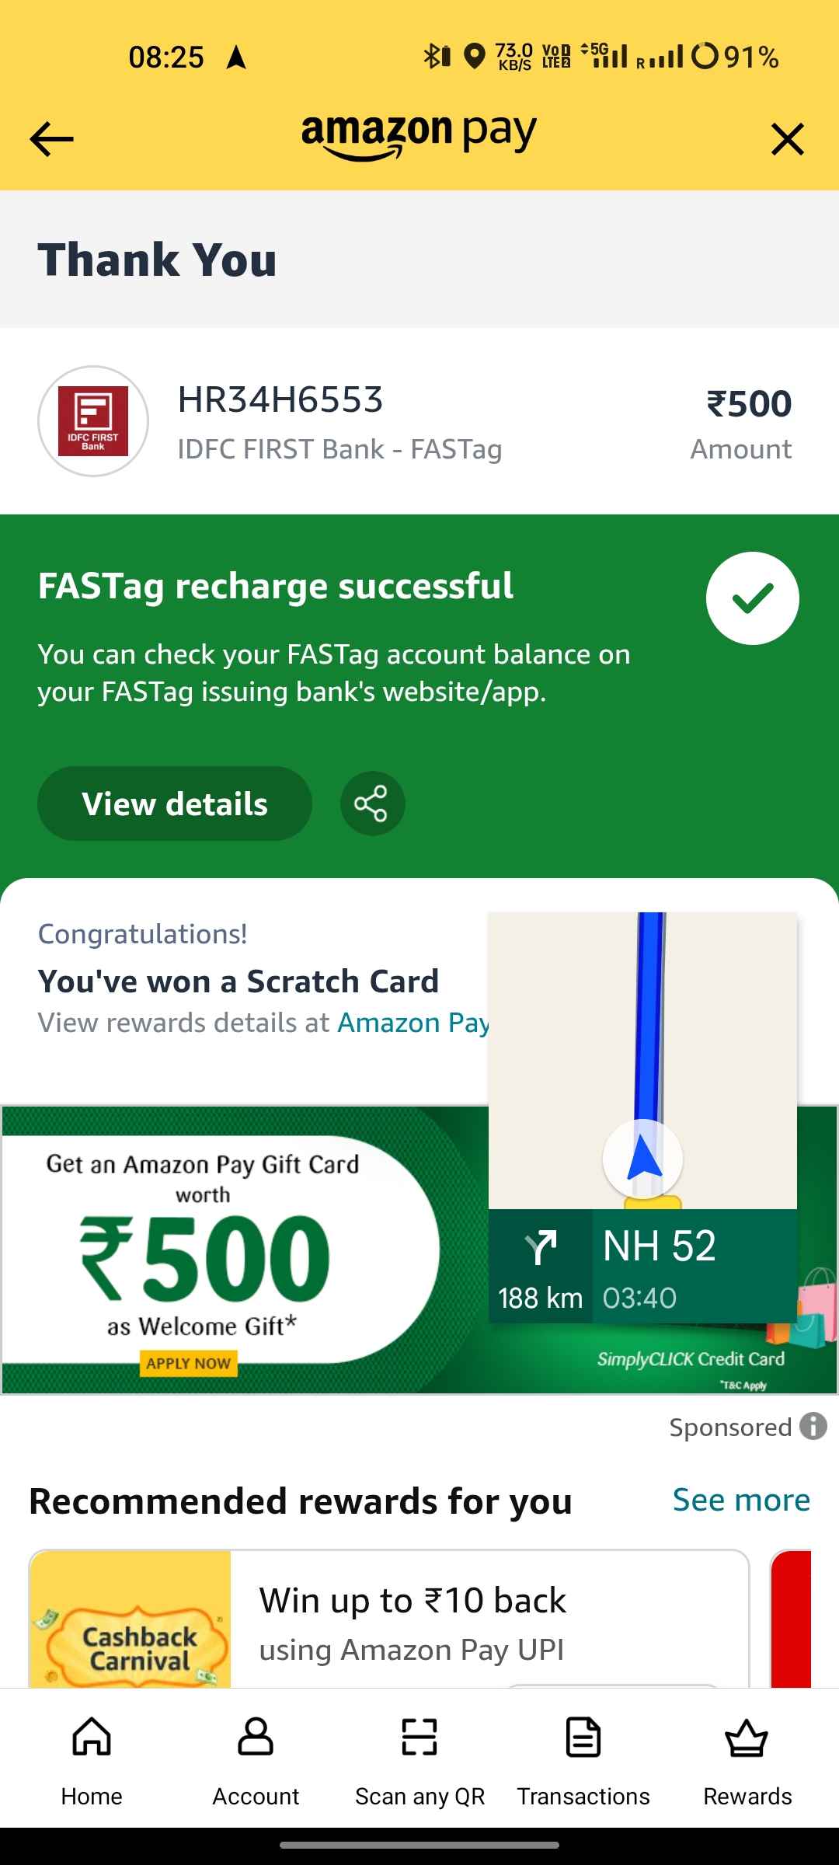Tap the IDFC FIRST Bank logo
This screenshot has width=839, height=1865.
[93, 420]
